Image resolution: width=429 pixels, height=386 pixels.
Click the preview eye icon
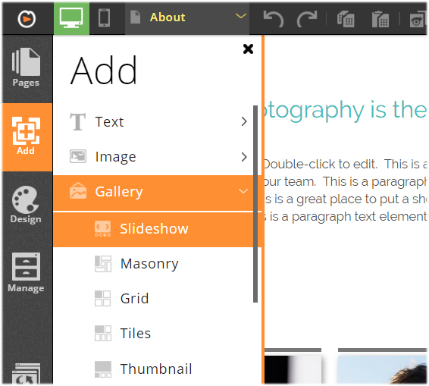tap(418, 20)
